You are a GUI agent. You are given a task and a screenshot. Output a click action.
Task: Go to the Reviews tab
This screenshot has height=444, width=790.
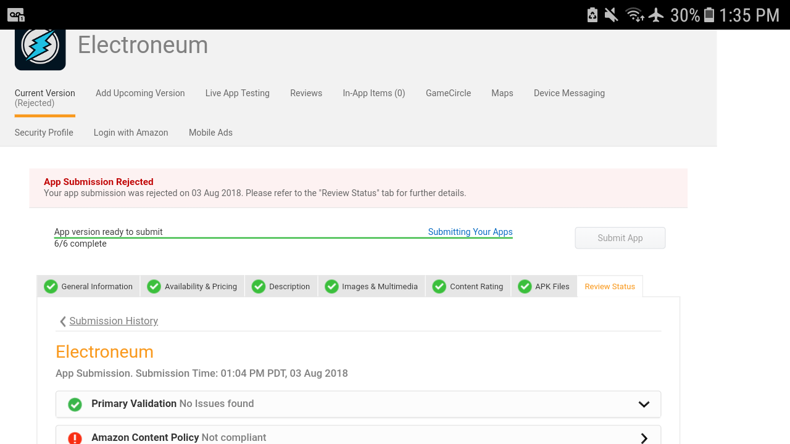[306, 93]
